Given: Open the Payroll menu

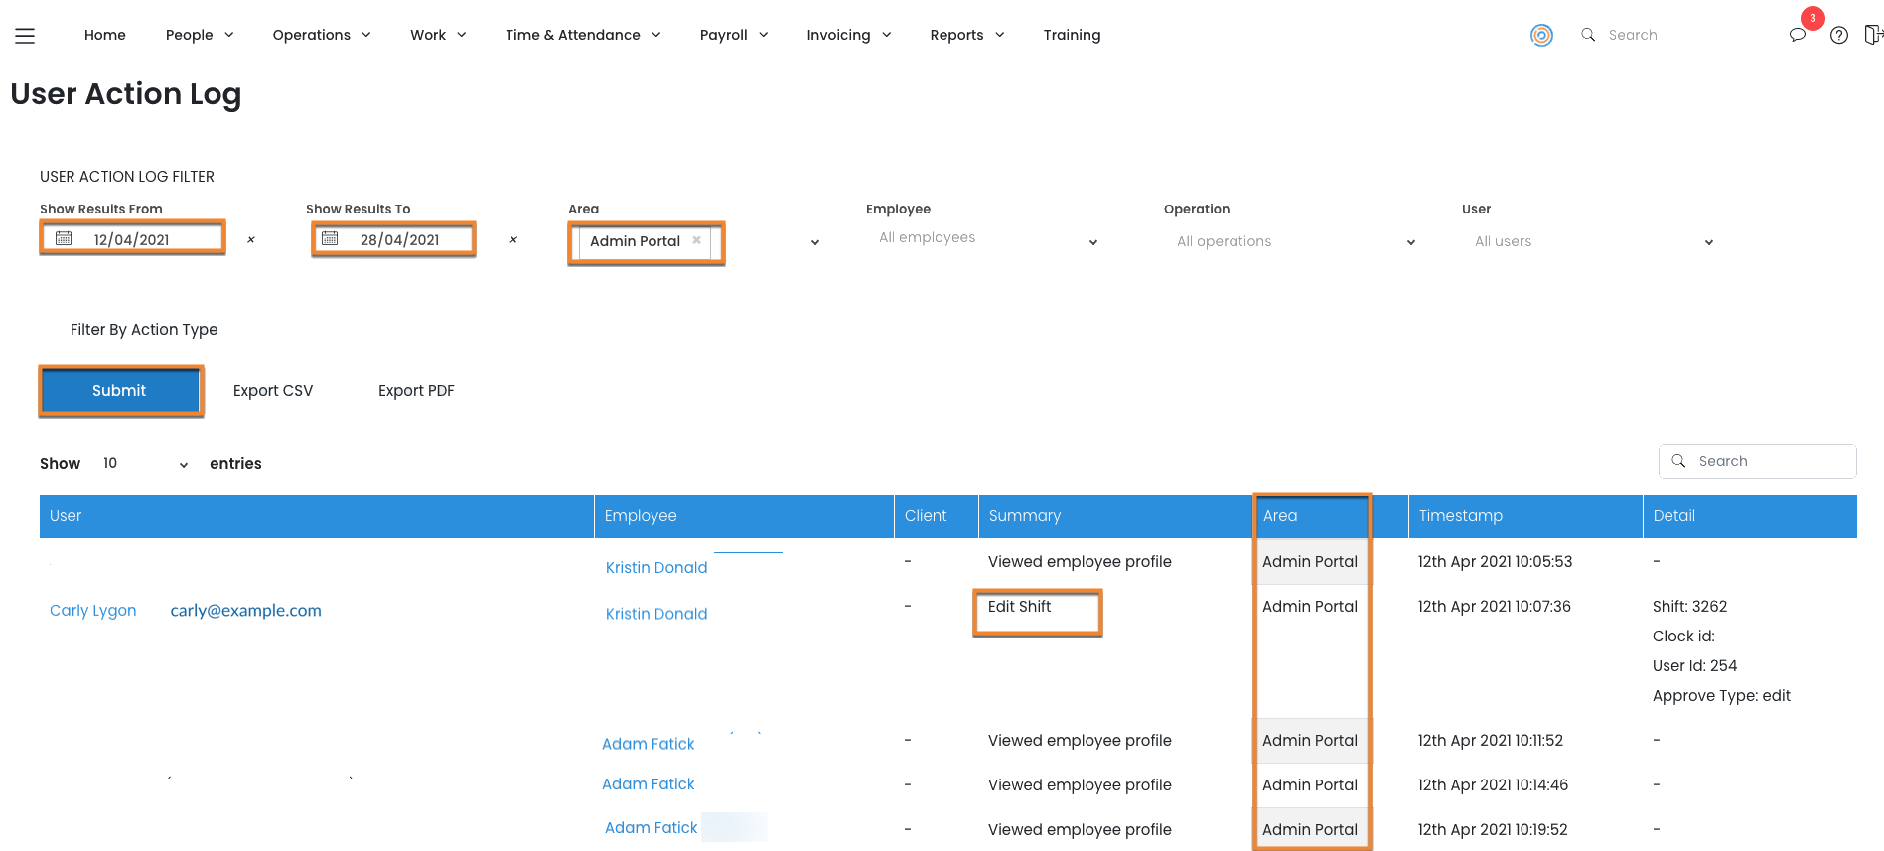Looking at the screenshot, I should coord(733,35).
